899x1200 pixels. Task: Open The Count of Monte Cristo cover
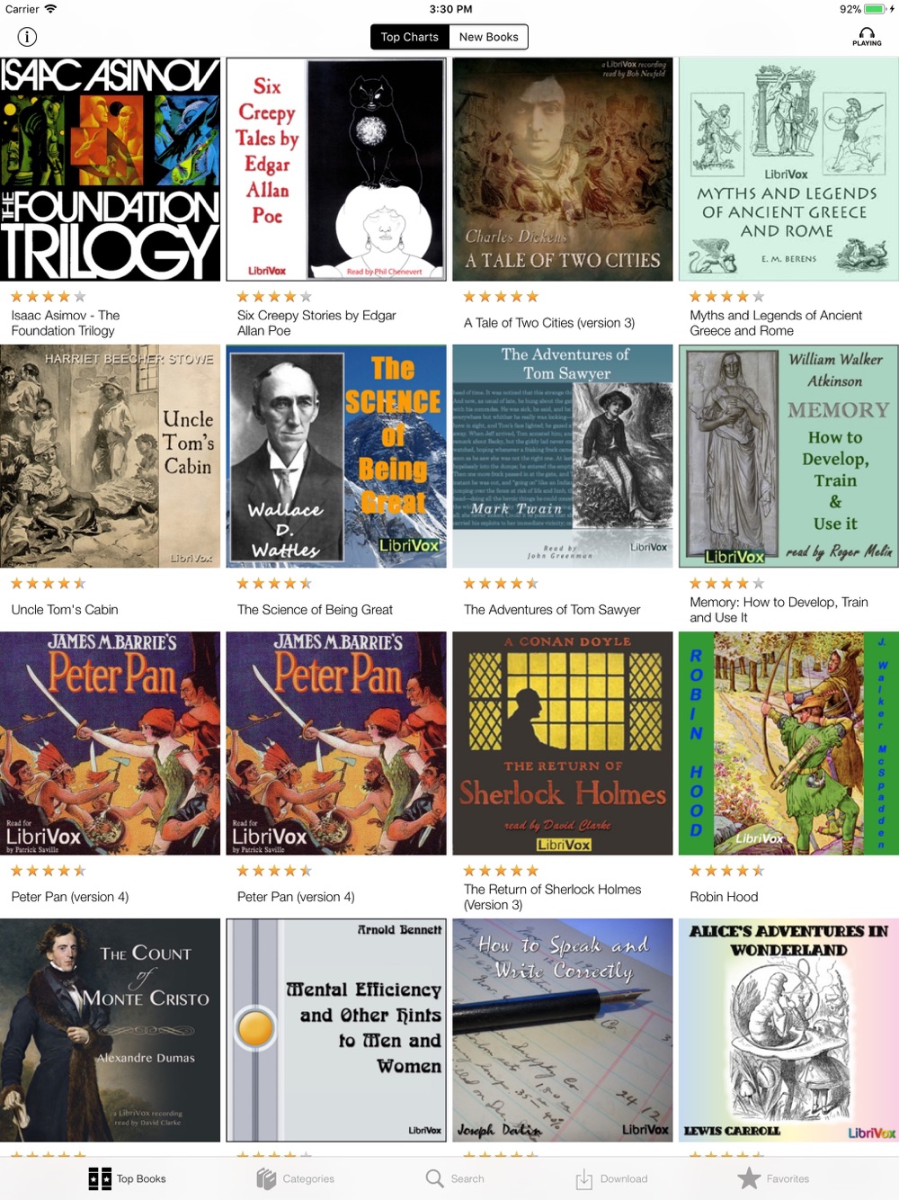click(110, 1030)
